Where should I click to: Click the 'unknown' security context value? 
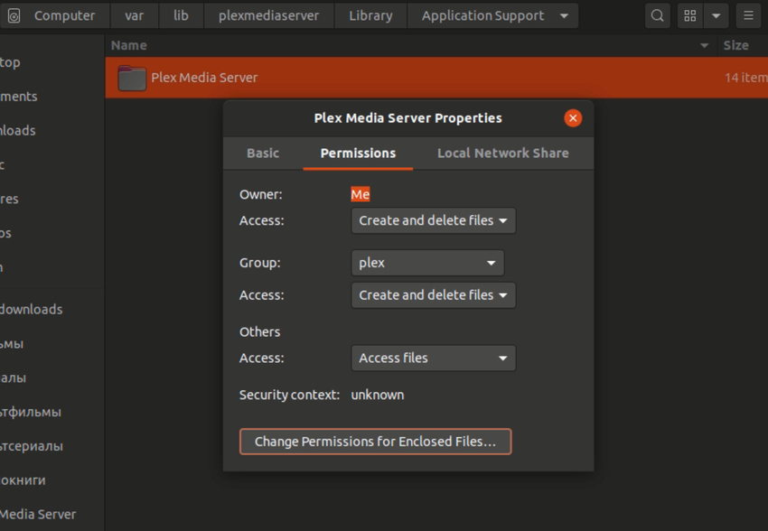377,395
